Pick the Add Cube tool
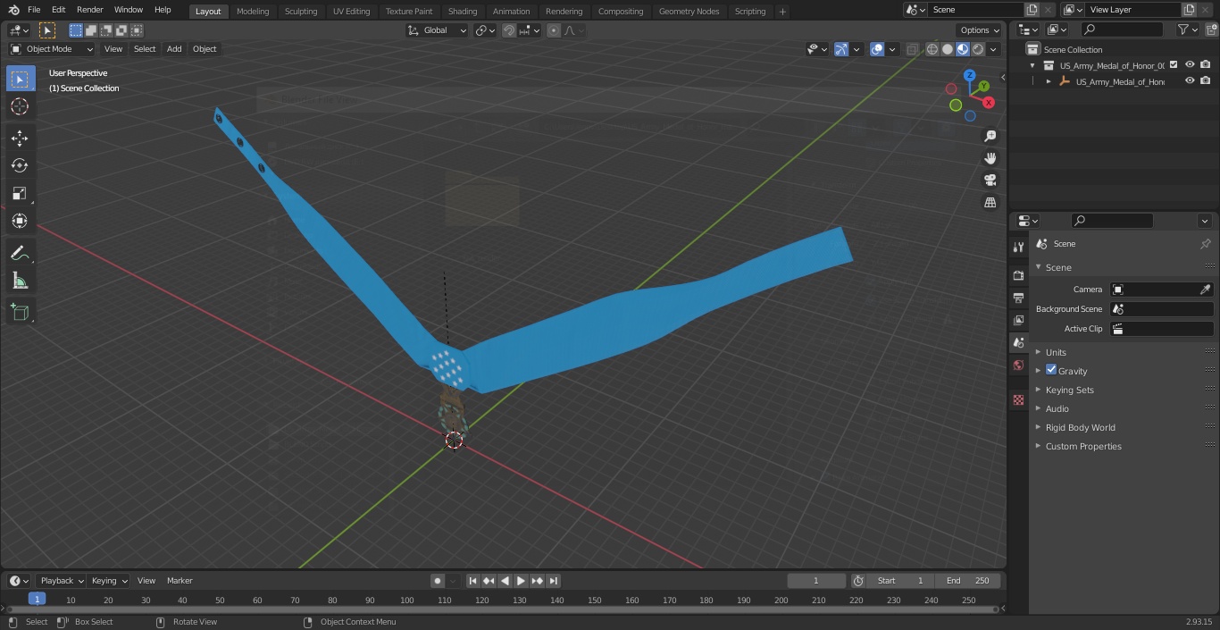The width and height of the screenshot is (1220, 630). pos(20,312)
